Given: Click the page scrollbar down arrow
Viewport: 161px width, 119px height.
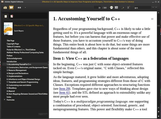Looking at the screenshot, I should pos(158,108).
